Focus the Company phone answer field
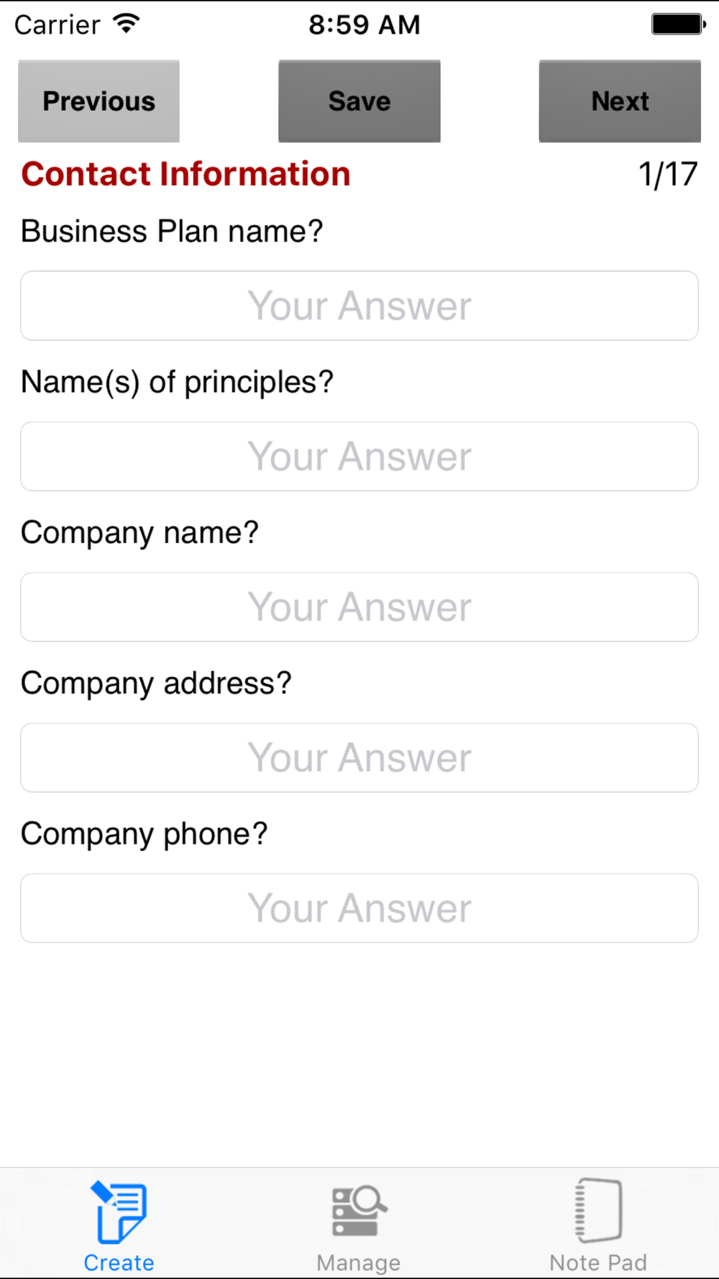The width and height of the screenshot is (719, 1279). click(x=359, y=908)
